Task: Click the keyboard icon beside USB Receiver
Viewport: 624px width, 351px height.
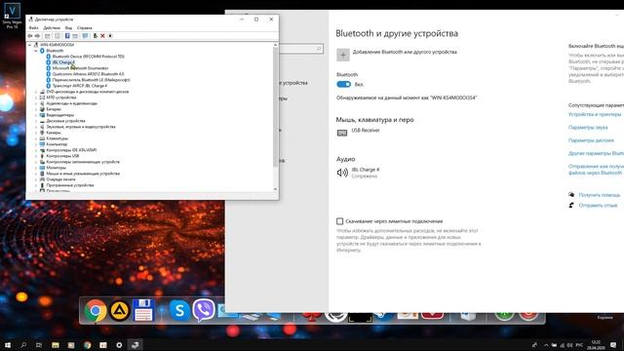Action: point(342,133)
